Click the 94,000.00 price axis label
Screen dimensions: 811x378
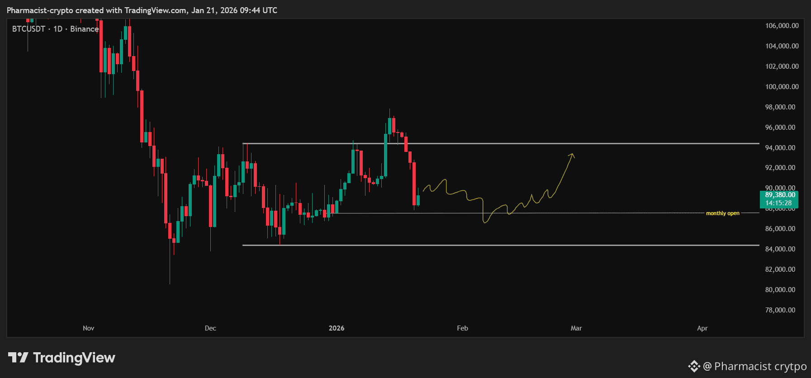tap(780, 148)
